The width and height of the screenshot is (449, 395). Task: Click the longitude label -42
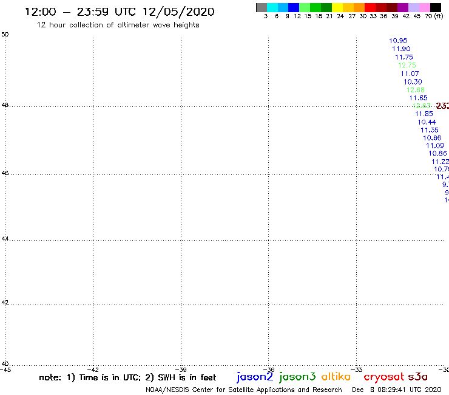click(93, 369)
